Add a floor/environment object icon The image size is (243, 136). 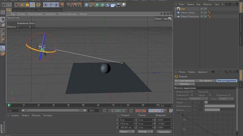point(113,5)
